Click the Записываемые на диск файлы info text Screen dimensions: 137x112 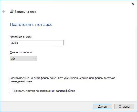click(62, 78)
